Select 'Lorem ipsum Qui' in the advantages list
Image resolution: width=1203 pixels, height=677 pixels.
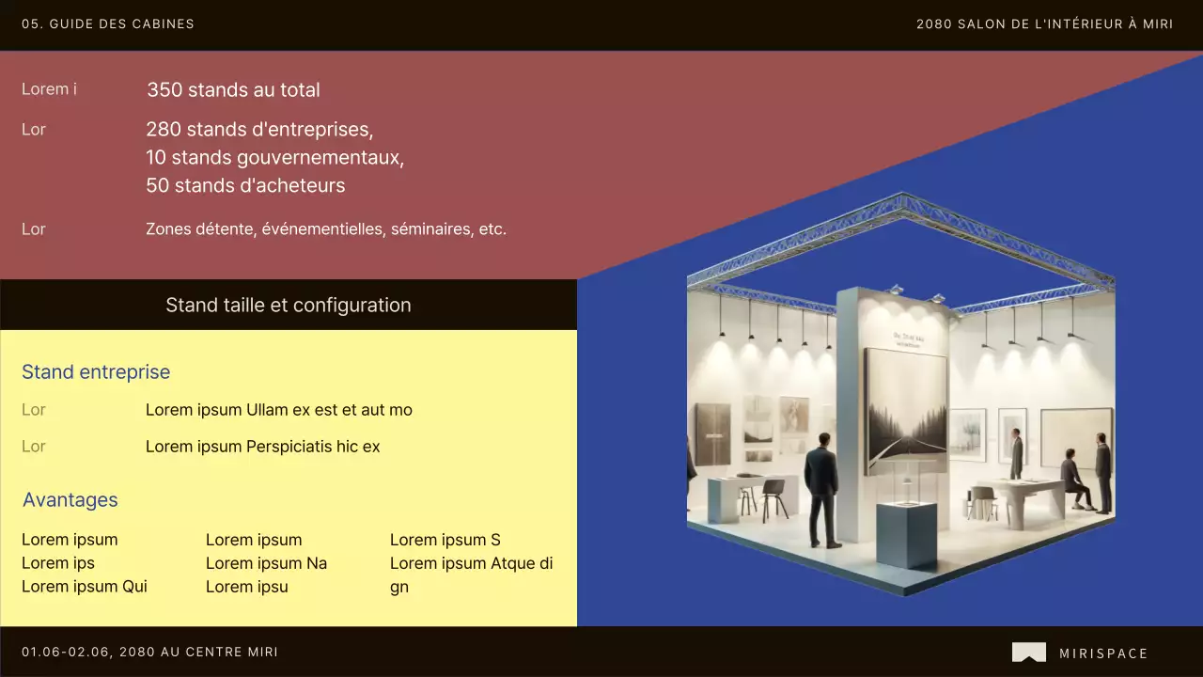click(84, 586)
